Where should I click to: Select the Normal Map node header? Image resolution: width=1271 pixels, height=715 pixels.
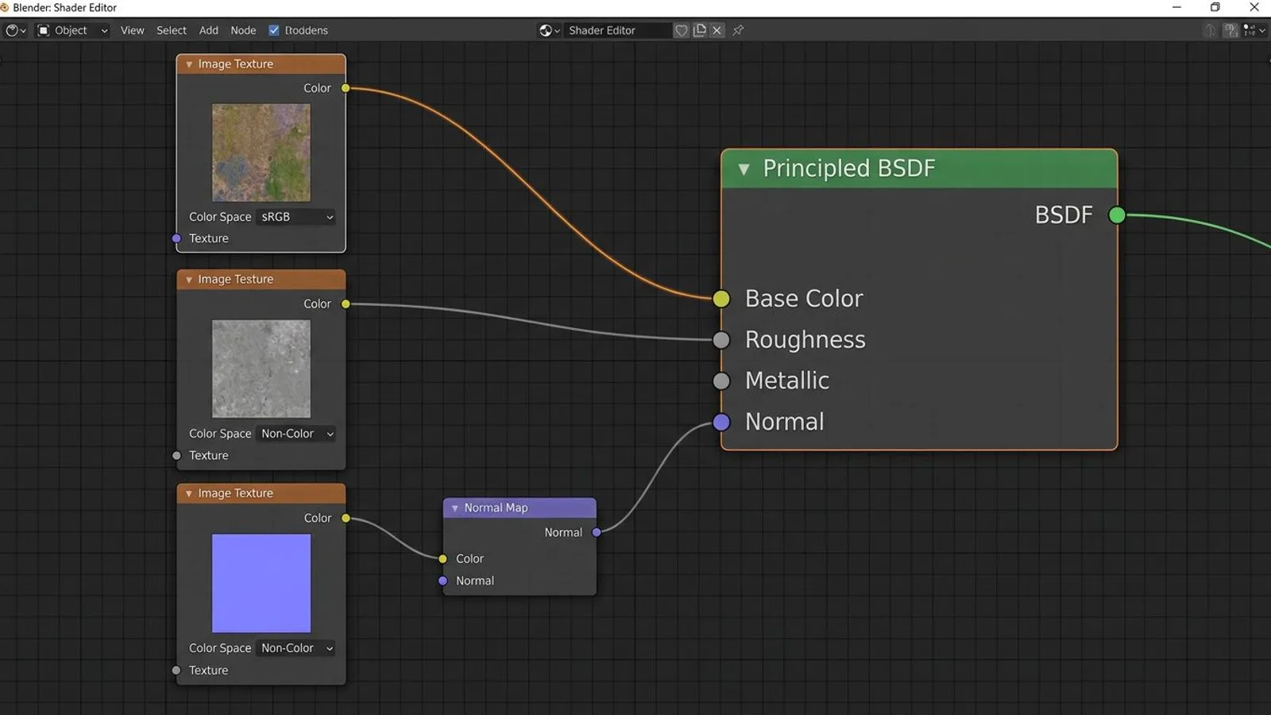point(520,508)
